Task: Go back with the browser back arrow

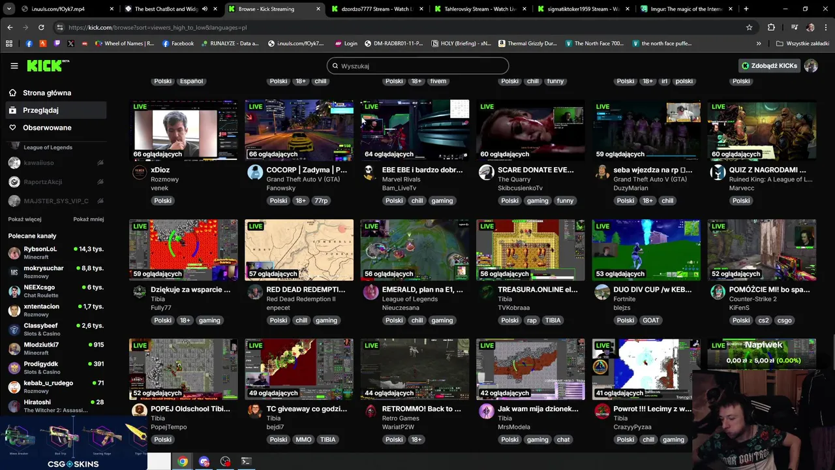Action: tap(10, 27)
